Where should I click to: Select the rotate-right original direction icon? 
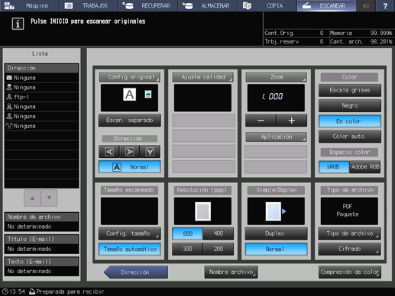[x=129, y=152]
